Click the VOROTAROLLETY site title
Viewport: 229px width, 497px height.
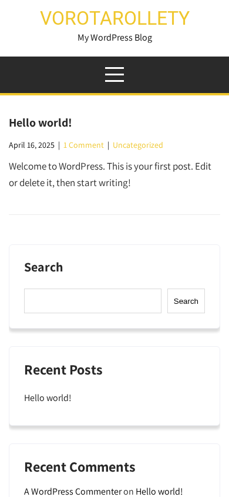[114, 18]
